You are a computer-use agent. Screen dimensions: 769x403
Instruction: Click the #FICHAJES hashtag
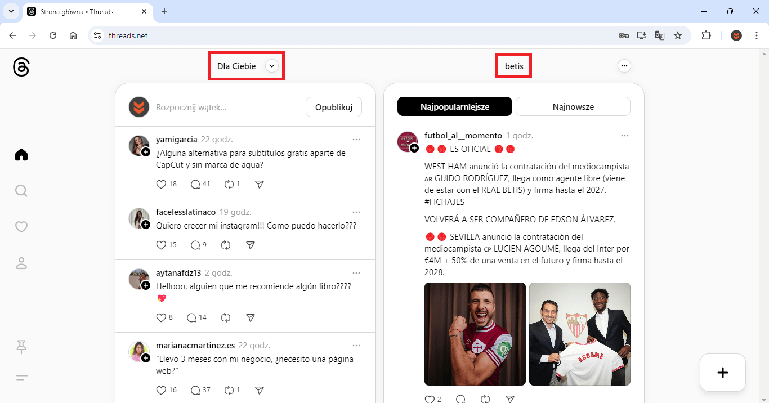[x=445, y=201]
